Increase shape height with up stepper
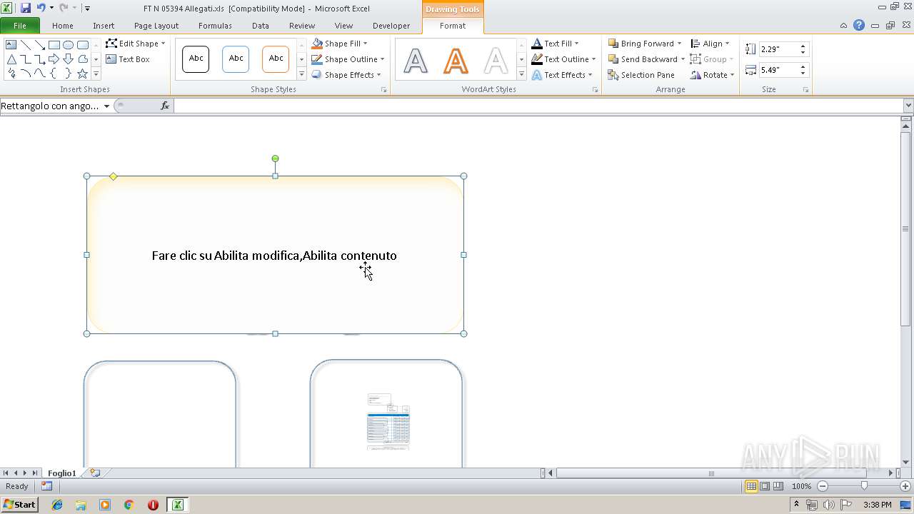Screen dimensions: 914x514 coord(803,46)
